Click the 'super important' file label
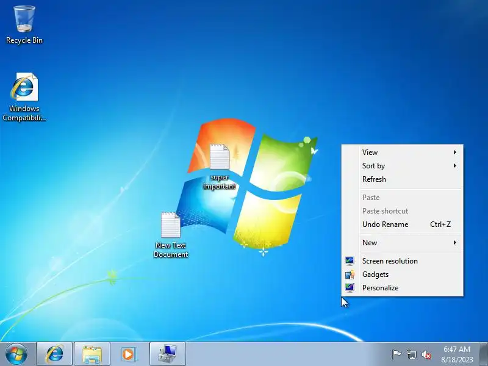Image resolution: width=488 pixels, height=366 pixels. [220, 182]
